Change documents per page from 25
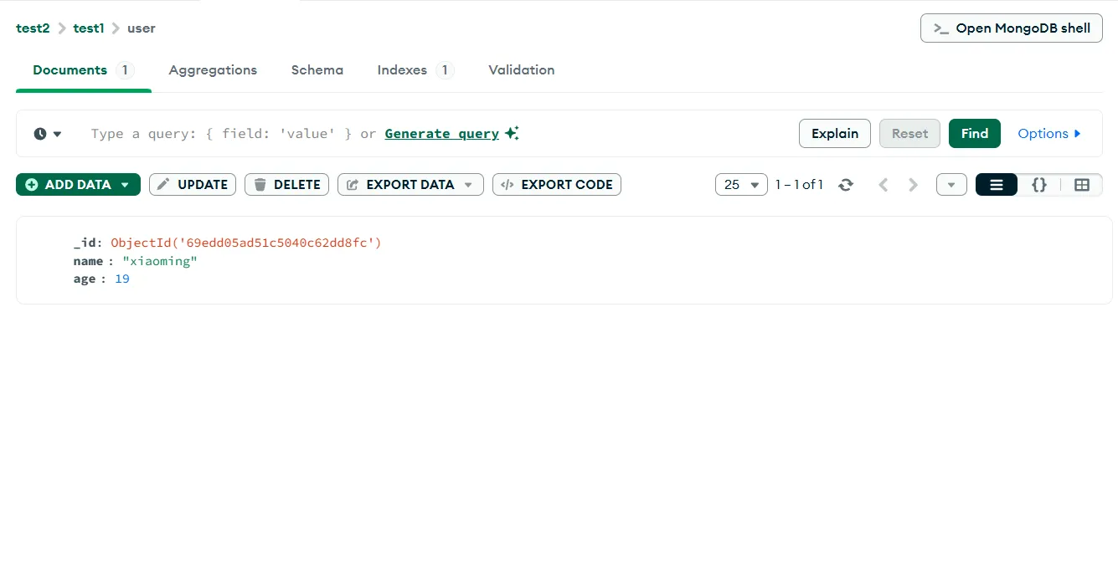Screen dimensions: 1118x573 coord(741,185)
